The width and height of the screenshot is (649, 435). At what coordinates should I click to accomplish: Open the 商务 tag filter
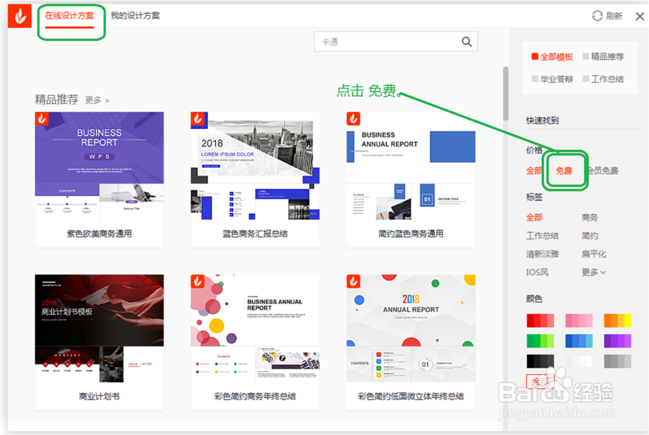point(591,217)
